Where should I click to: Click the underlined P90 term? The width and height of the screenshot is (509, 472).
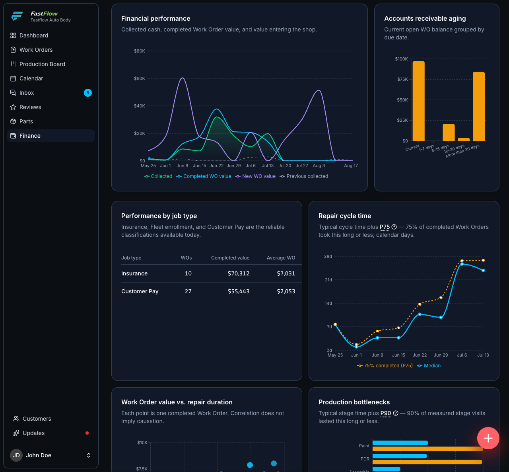[386, 413]
